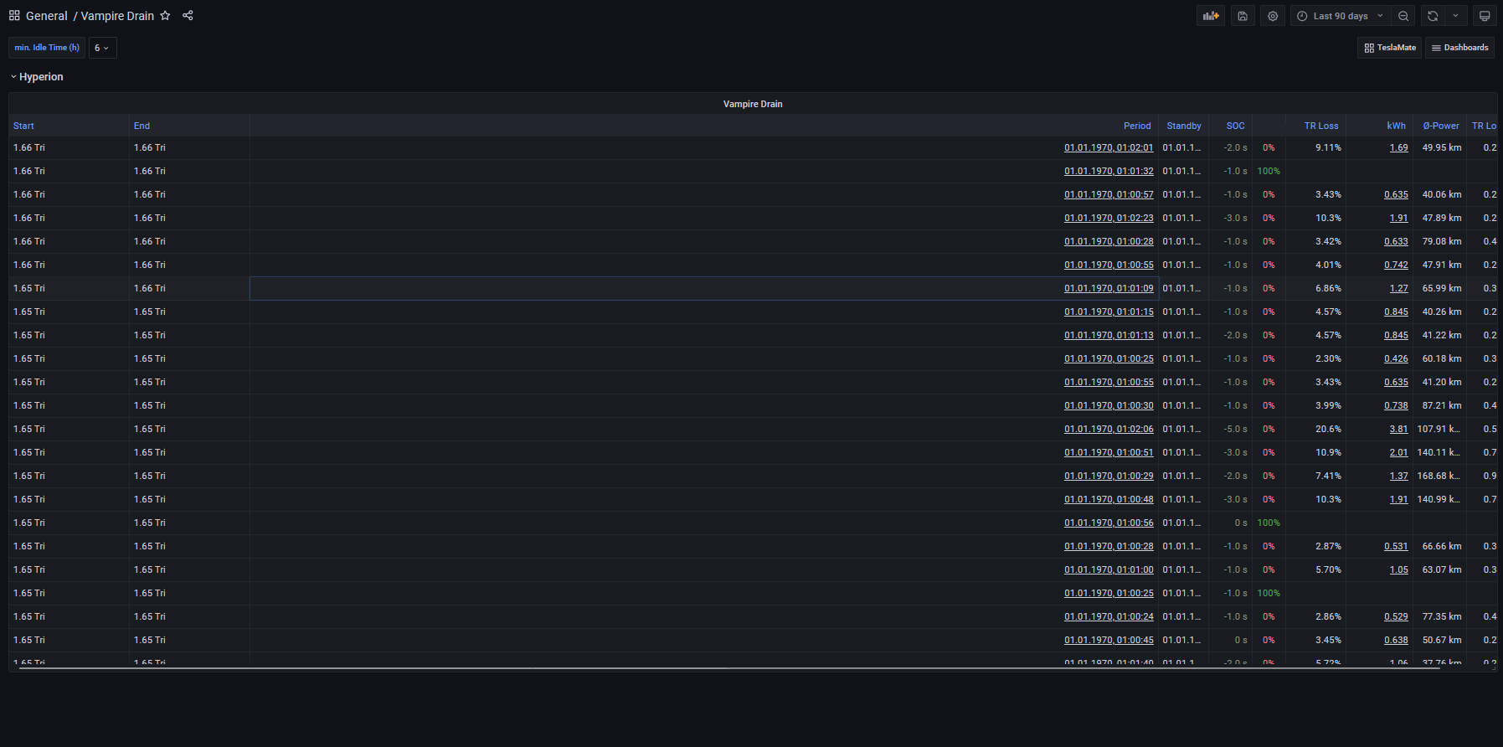Open the dashboard grid icon beside General
1503x747 pixels.
(x=14, y=16)
